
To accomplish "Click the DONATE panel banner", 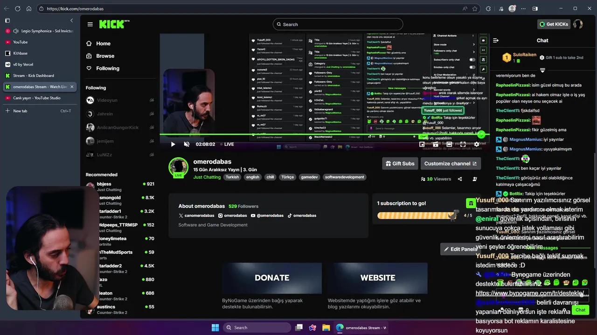I will [272, 278].
